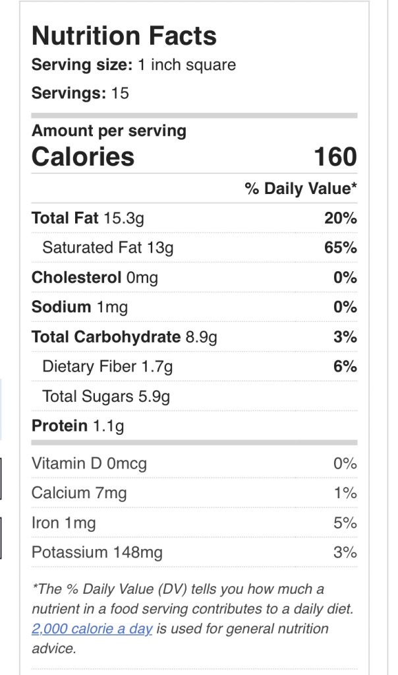Click the Saturated Fat 13g row

(x=107, y=248)
